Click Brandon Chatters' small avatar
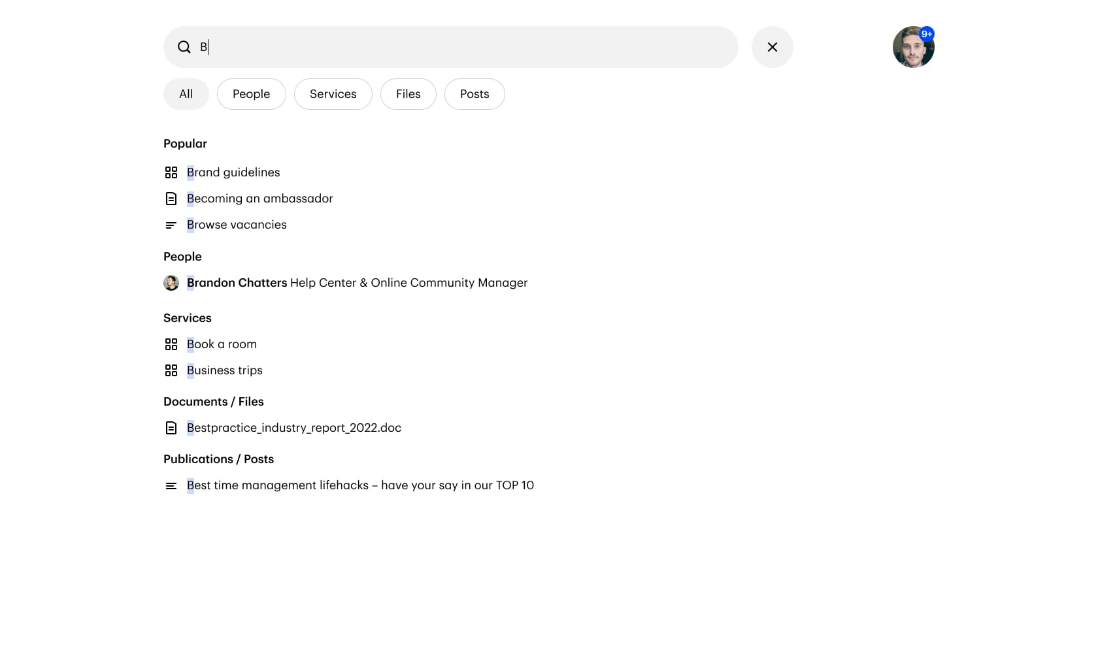Screen dimensions: 1098x663 point(171,283)
